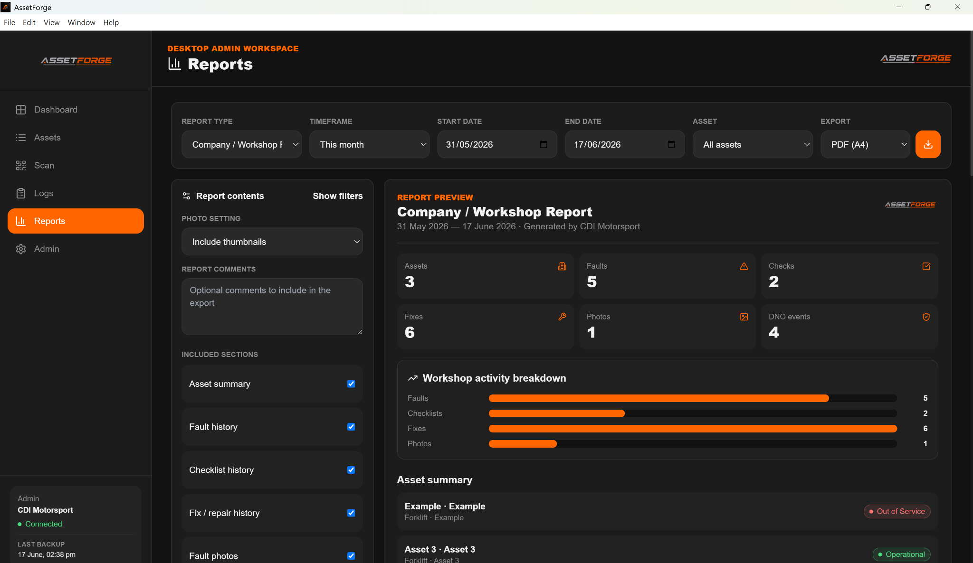
Task: Click the Scan QR code icon
Action: 21,165
